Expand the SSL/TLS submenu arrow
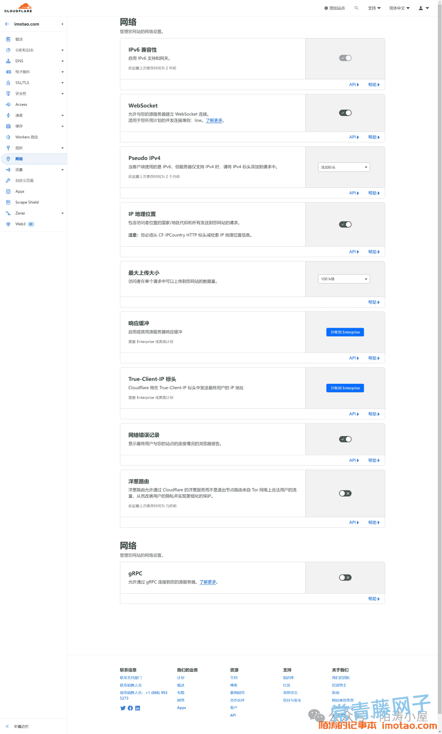This screenshot has width=442, height=734. (63, 83)
